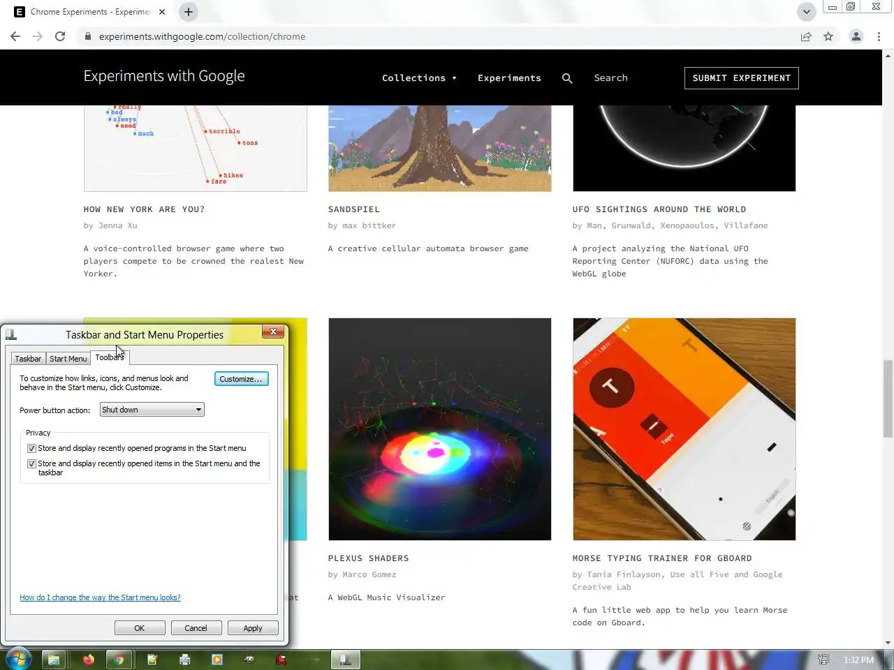View site info lock icon
This screenshot has height=670, width=894.
tap(87, 36)
